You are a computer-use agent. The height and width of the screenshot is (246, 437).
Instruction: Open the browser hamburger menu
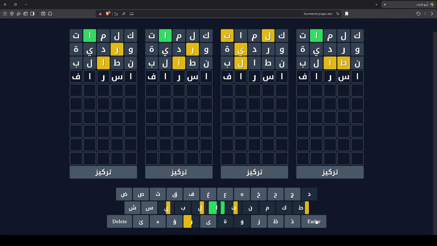(x=5, y=14)
